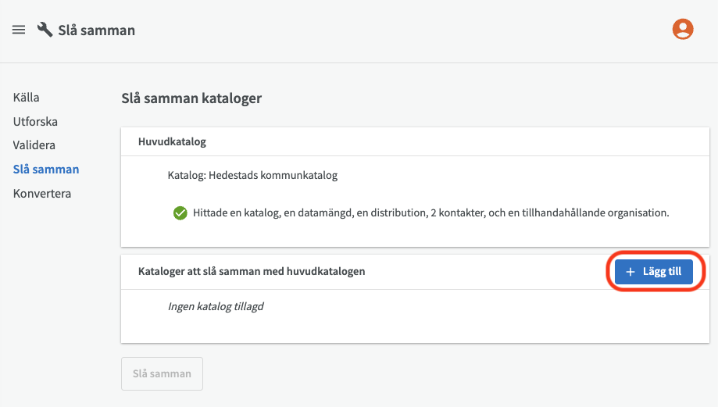
Task: Select the Katalog: Hedestads kommunkatalog text
Action: [252, 175]
